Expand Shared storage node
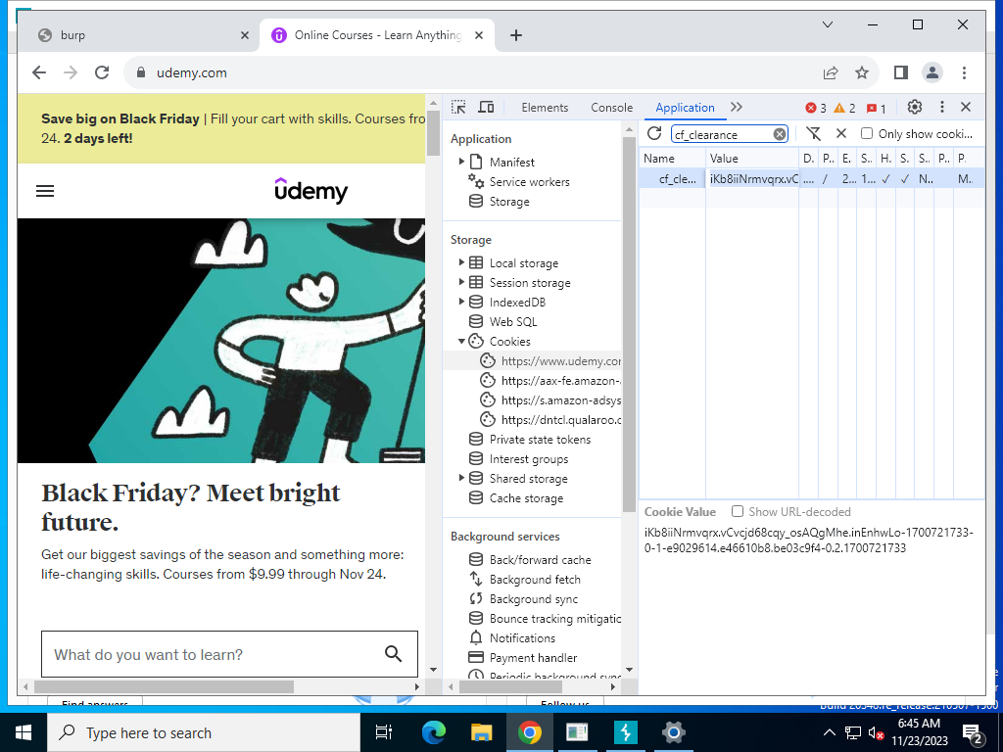 pos(461,478)
